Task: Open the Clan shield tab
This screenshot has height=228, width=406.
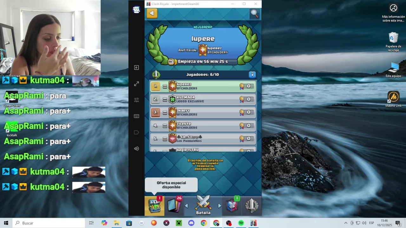Action: pyautogui.click(x=232, y=206)
